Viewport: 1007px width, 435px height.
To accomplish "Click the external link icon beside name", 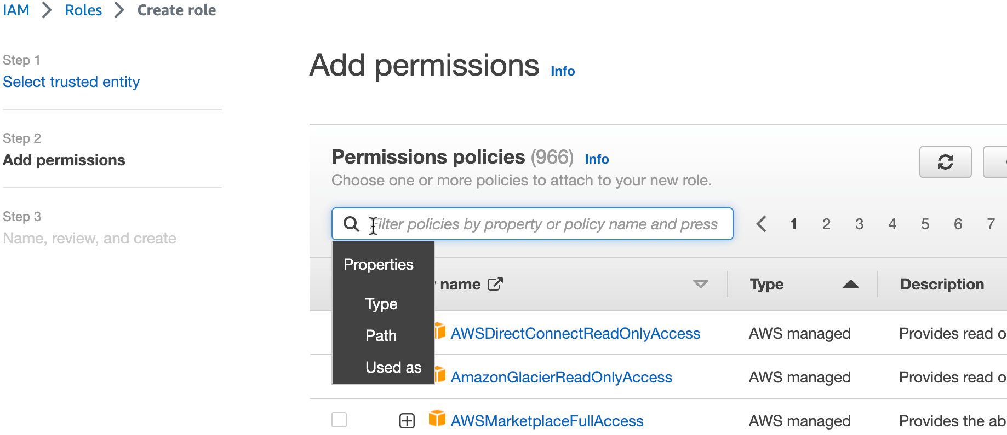I will point(495,284).
